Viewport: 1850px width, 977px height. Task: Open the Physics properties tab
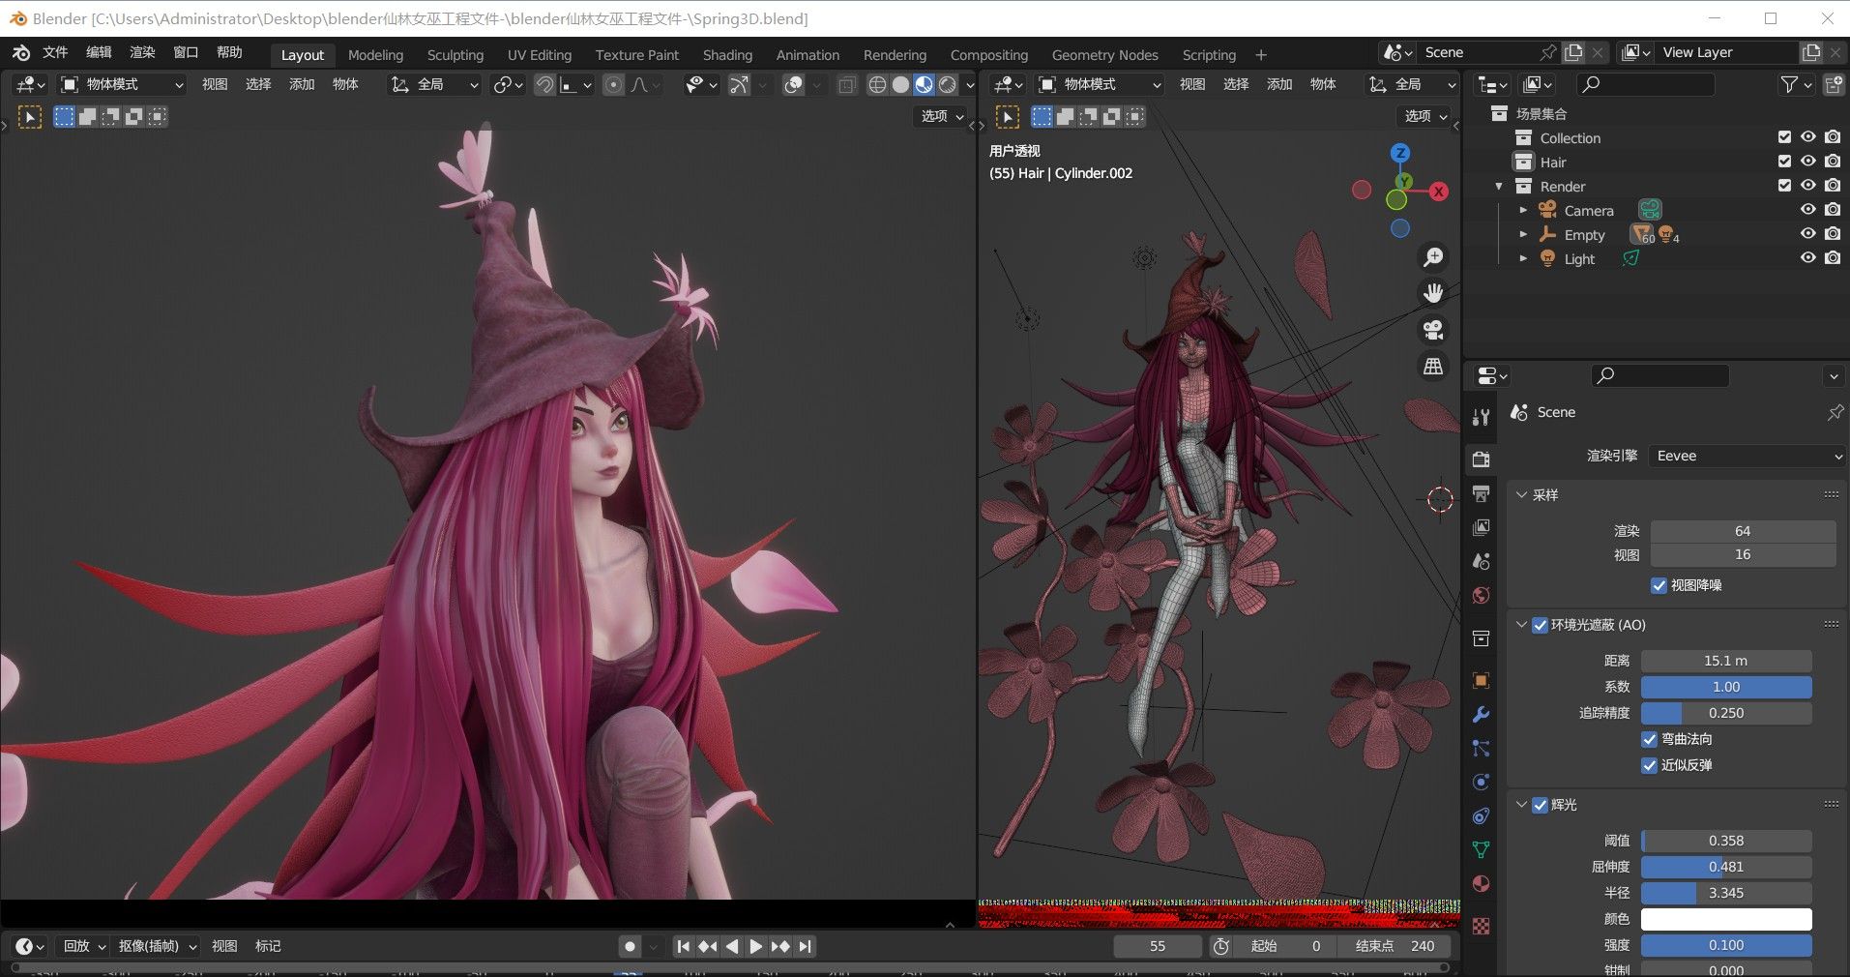point(1481,783)
